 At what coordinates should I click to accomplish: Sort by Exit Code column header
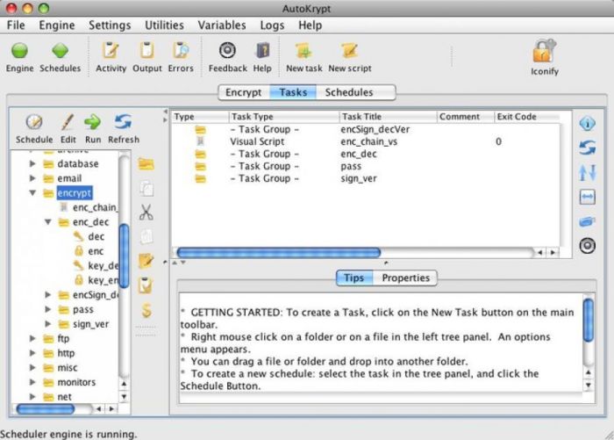526,117
